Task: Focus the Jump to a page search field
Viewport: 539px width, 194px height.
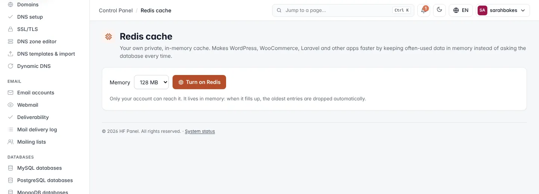Action: (343, 10)
